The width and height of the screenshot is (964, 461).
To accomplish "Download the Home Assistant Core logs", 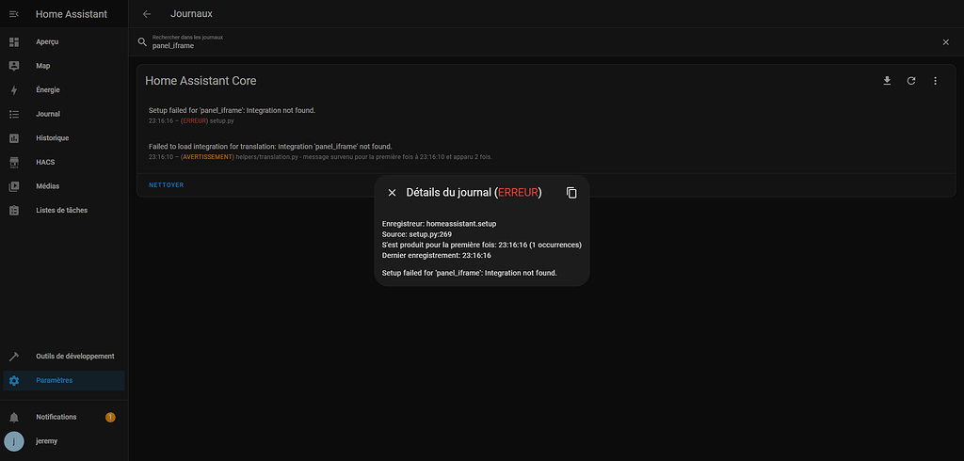I will (x=886, y=81).
